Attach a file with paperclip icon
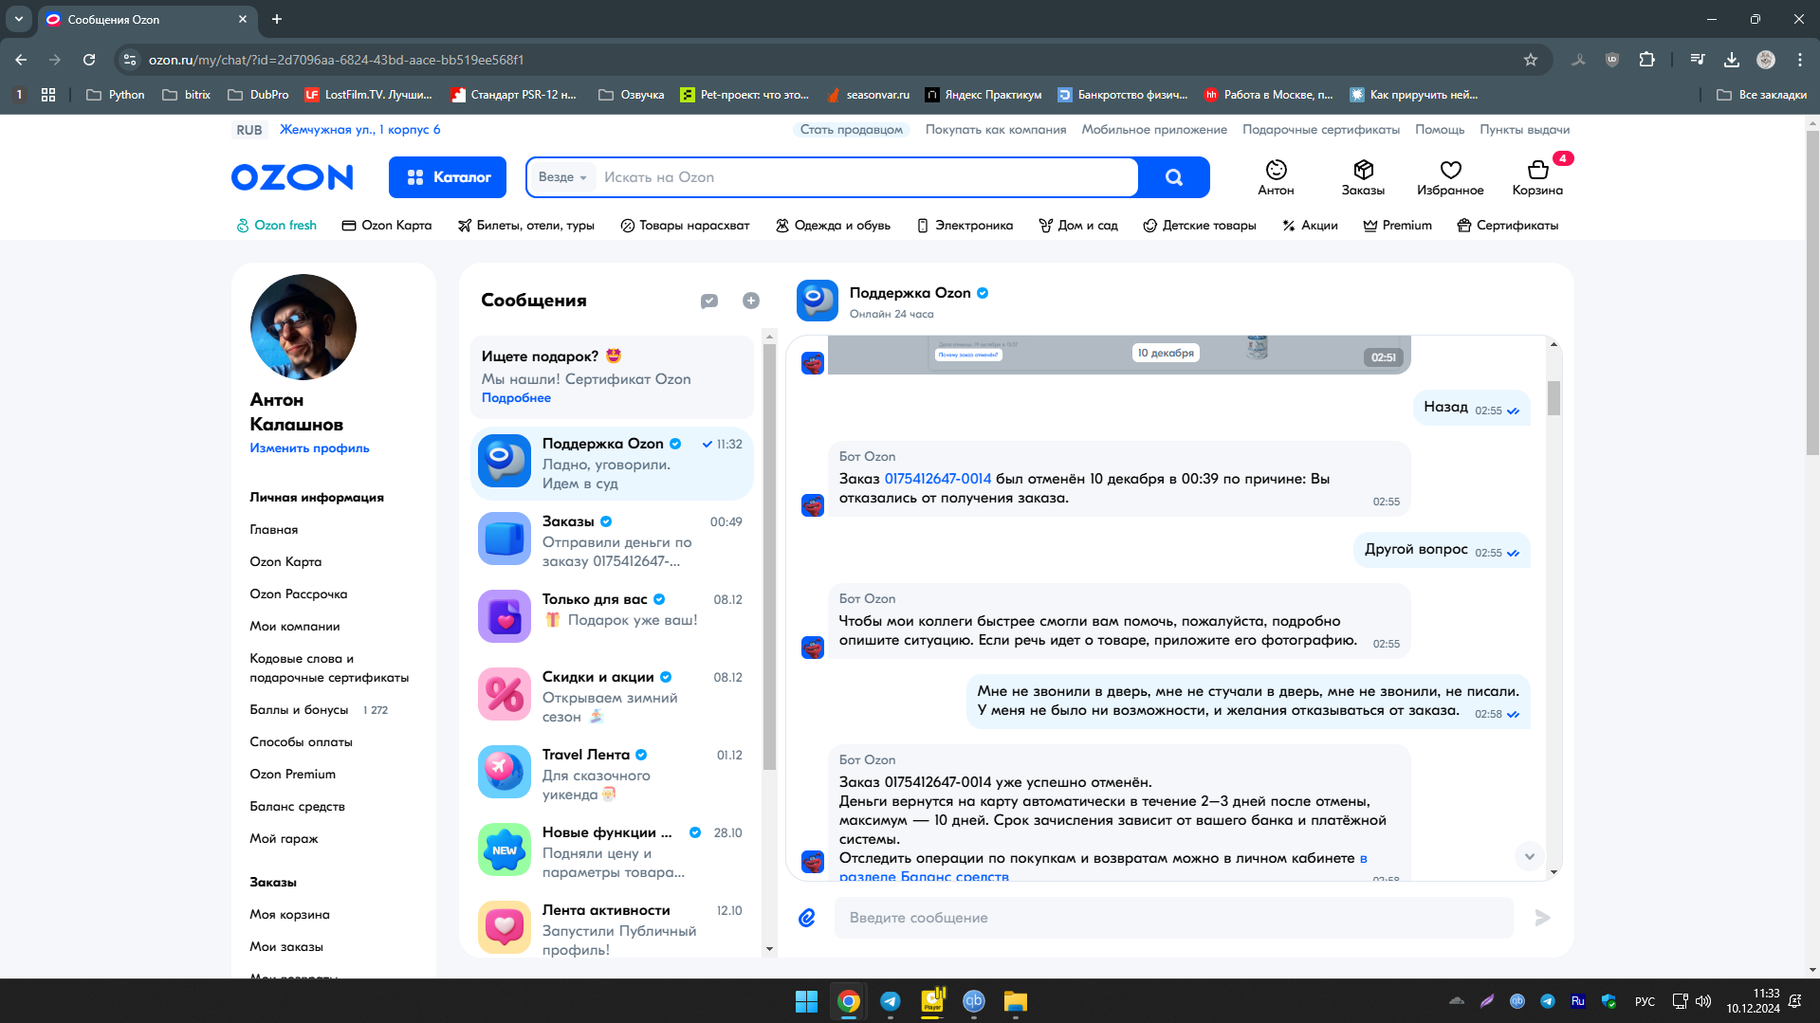The height and width of the screenshot is (1023, 1820). pos(807,917)
